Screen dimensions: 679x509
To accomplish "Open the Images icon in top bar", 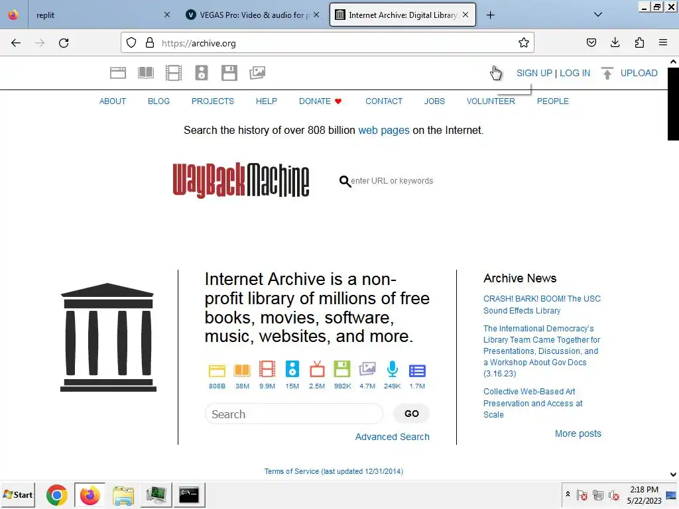I will [x=257, y=73].
